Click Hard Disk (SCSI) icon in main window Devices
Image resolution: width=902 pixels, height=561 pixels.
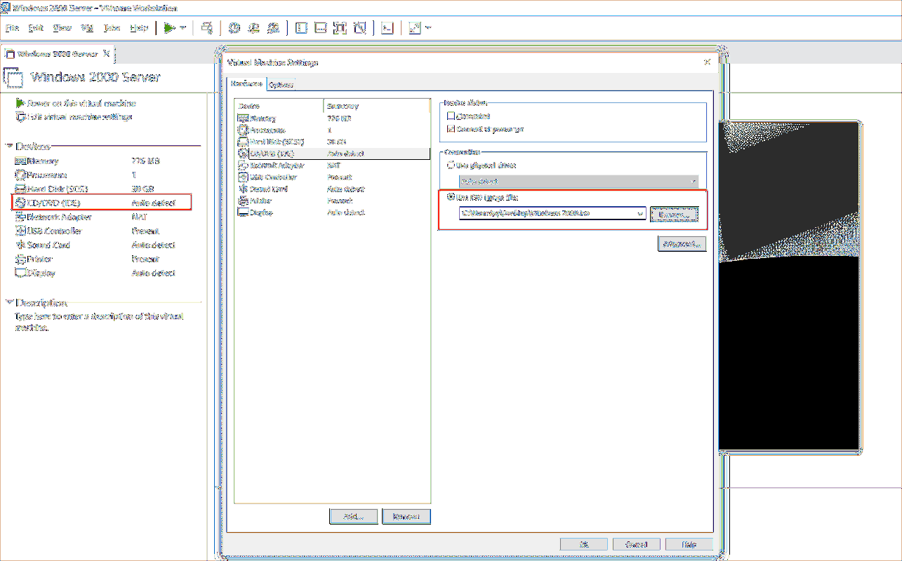pos(20,189)
